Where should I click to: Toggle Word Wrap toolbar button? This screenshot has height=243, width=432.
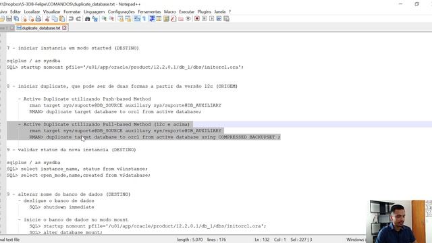pyautogui.click(x=137, y=19)
